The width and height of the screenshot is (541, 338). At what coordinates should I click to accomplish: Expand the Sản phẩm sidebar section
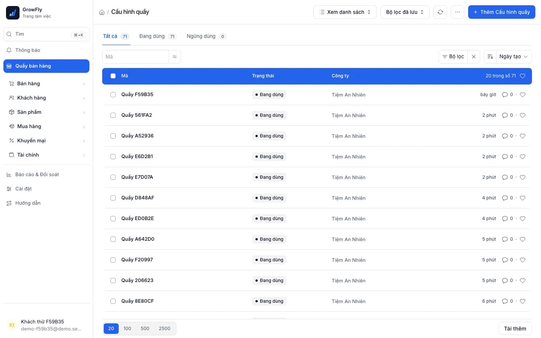pos(47,112)
